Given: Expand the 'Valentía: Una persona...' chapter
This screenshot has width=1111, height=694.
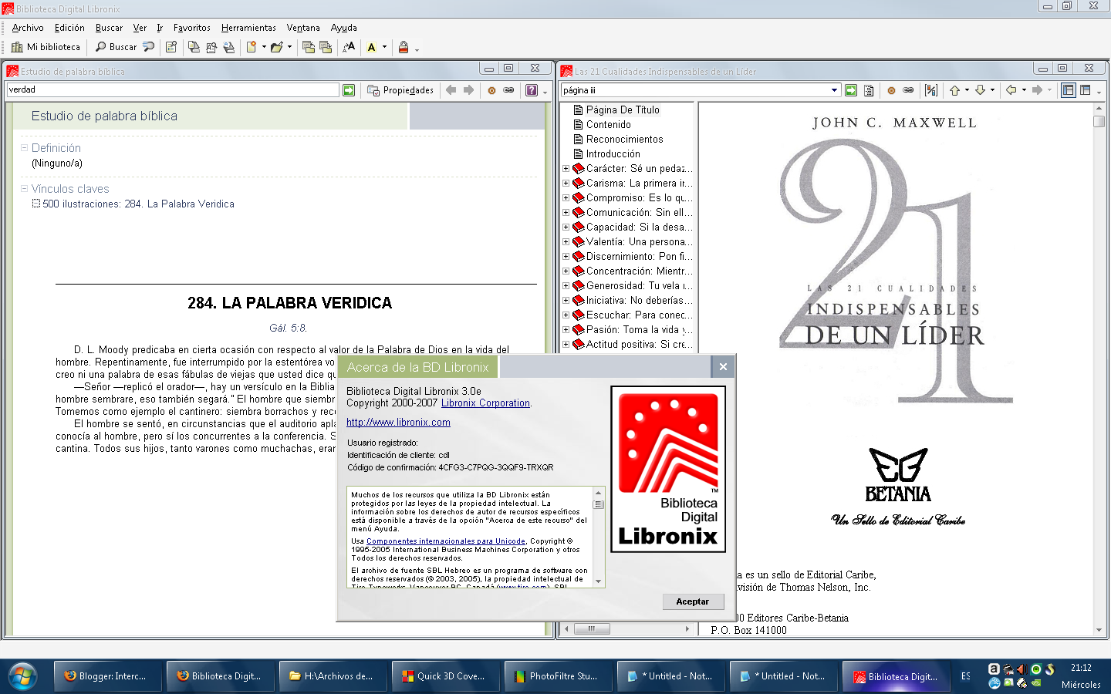Looking at the screenshot, I should (x=567, y=241).
